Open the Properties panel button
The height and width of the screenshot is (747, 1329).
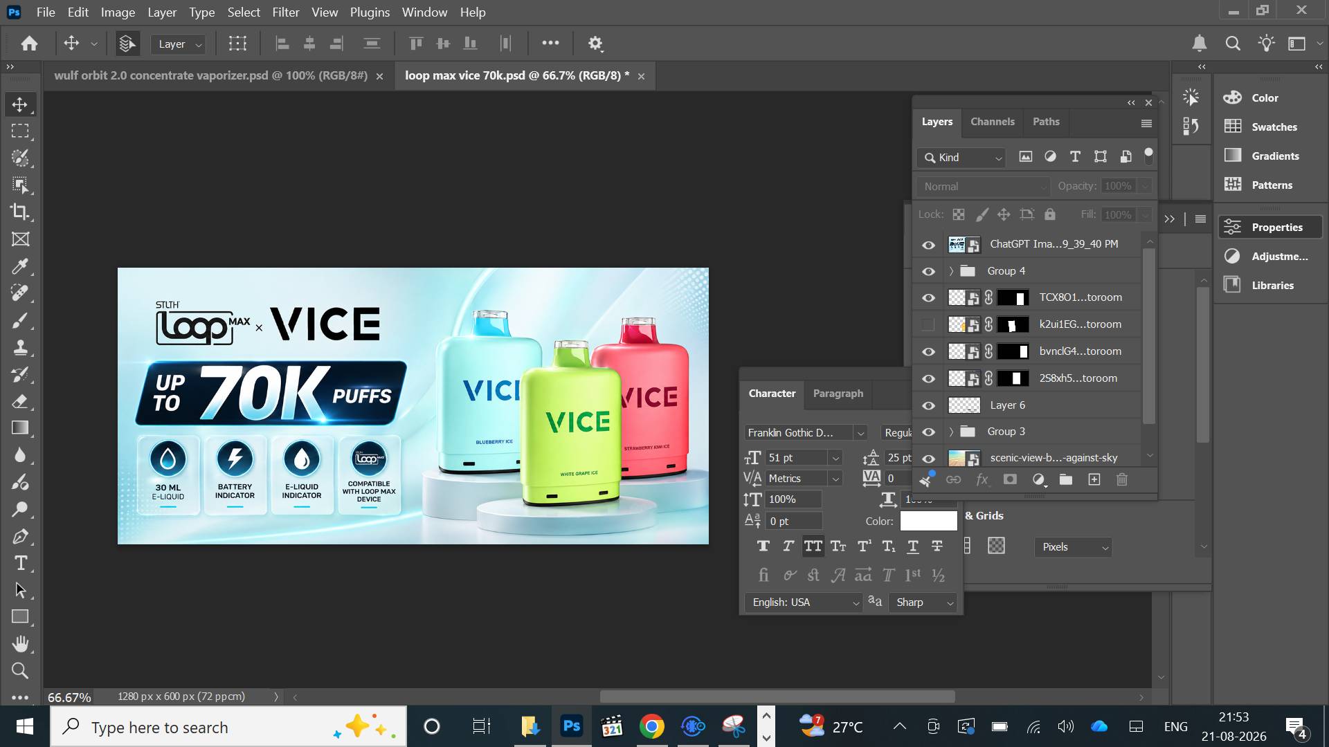pyautogui.click(x=1270, y=227)
